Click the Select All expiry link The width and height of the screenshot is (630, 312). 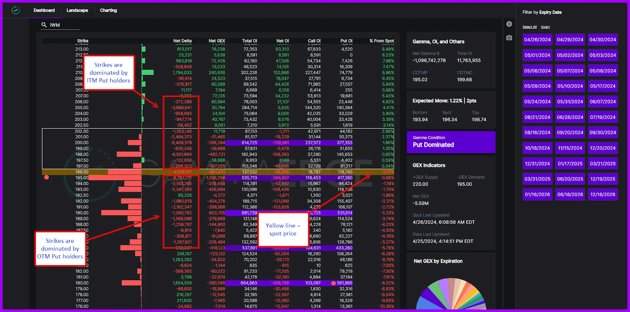click(x=529, y=27)
